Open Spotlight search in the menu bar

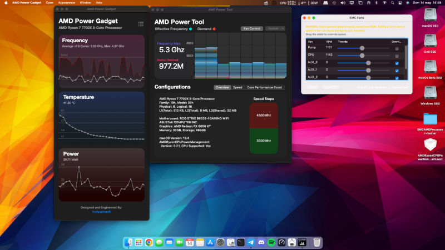(393, 3)
